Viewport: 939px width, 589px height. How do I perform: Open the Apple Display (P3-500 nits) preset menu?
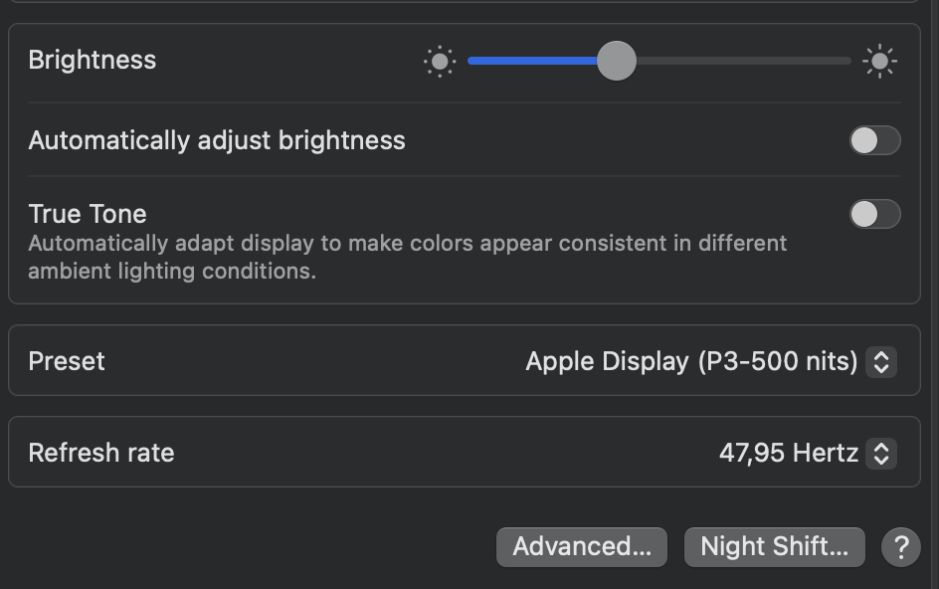[691, 361]
